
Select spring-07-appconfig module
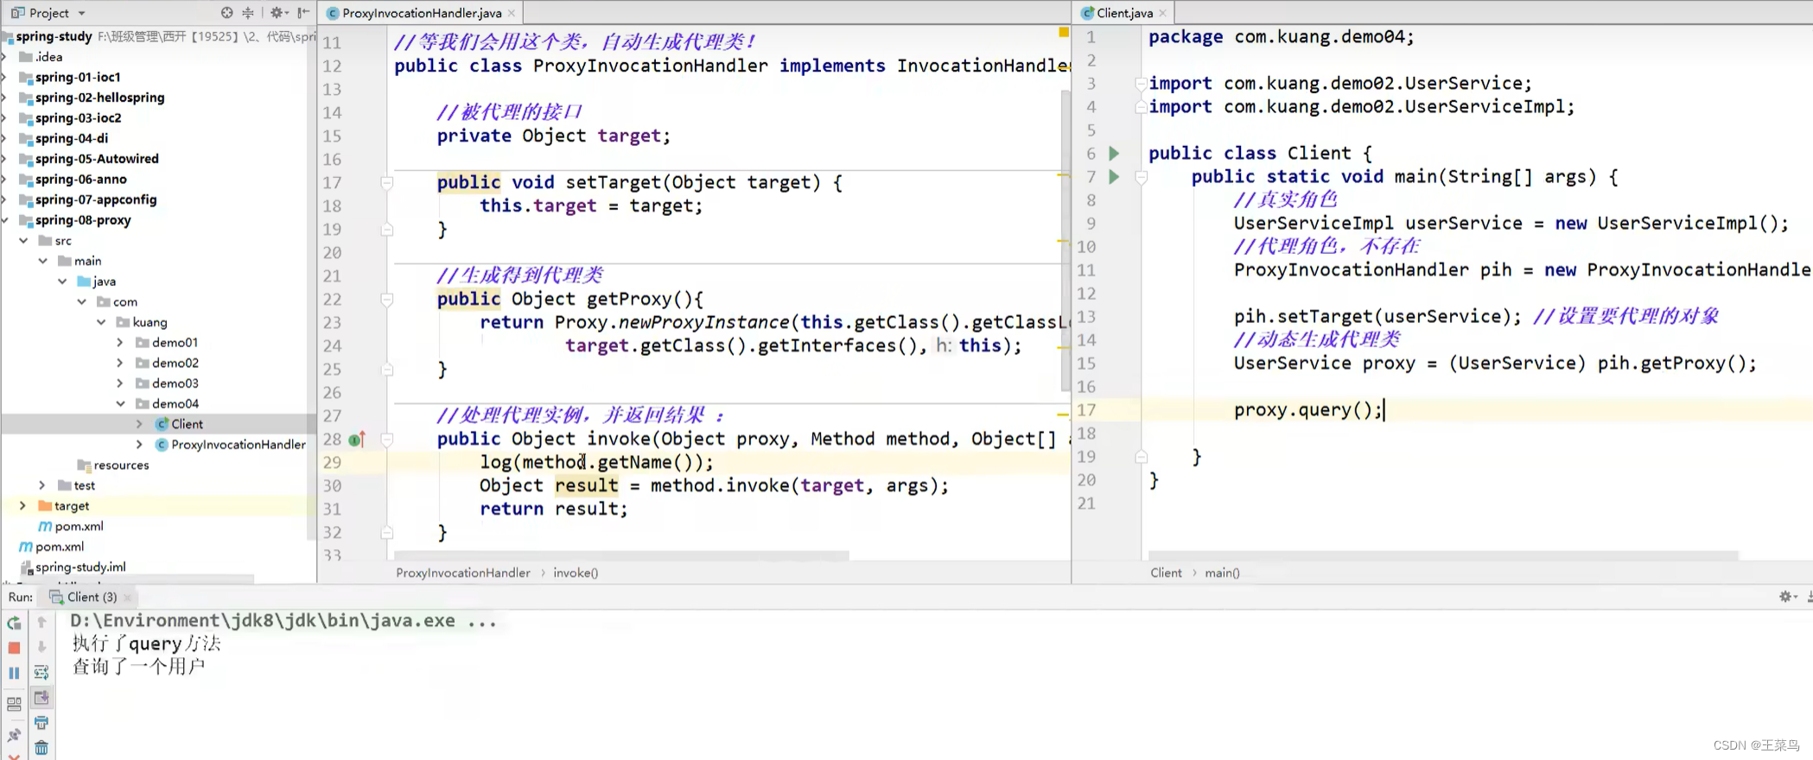(x=96, y=199)
